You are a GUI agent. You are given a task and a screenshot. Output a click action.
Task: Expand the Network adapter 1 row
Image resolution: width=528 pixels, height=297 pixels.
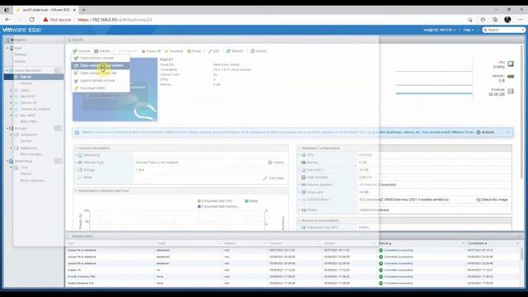click(x=299, y=185)
